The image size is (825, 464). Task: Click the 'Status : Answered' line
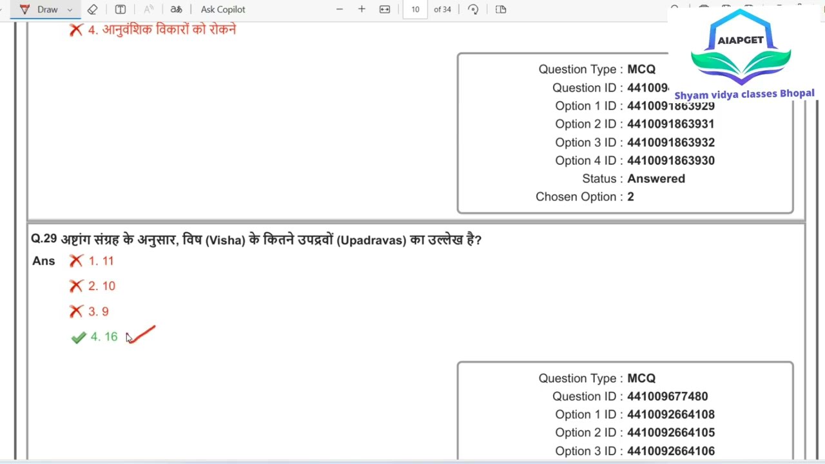tap(634, 179)
